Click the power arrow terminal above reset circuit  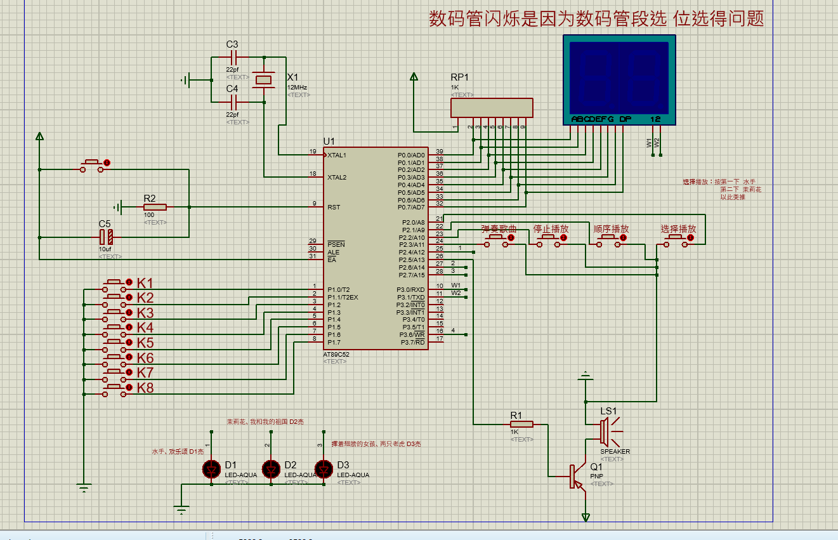click(39, 136)
